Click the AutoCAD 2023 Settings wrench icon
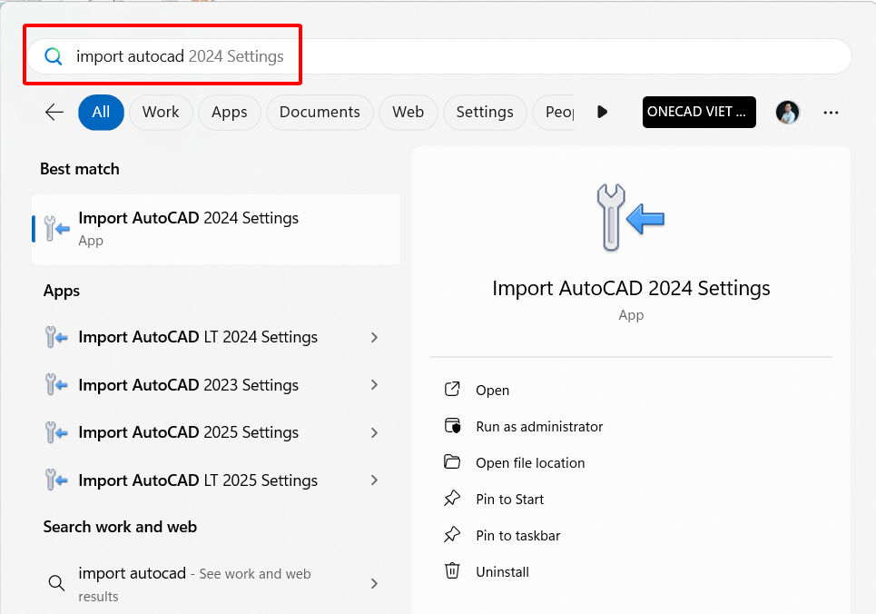 [x=56, y=385]
